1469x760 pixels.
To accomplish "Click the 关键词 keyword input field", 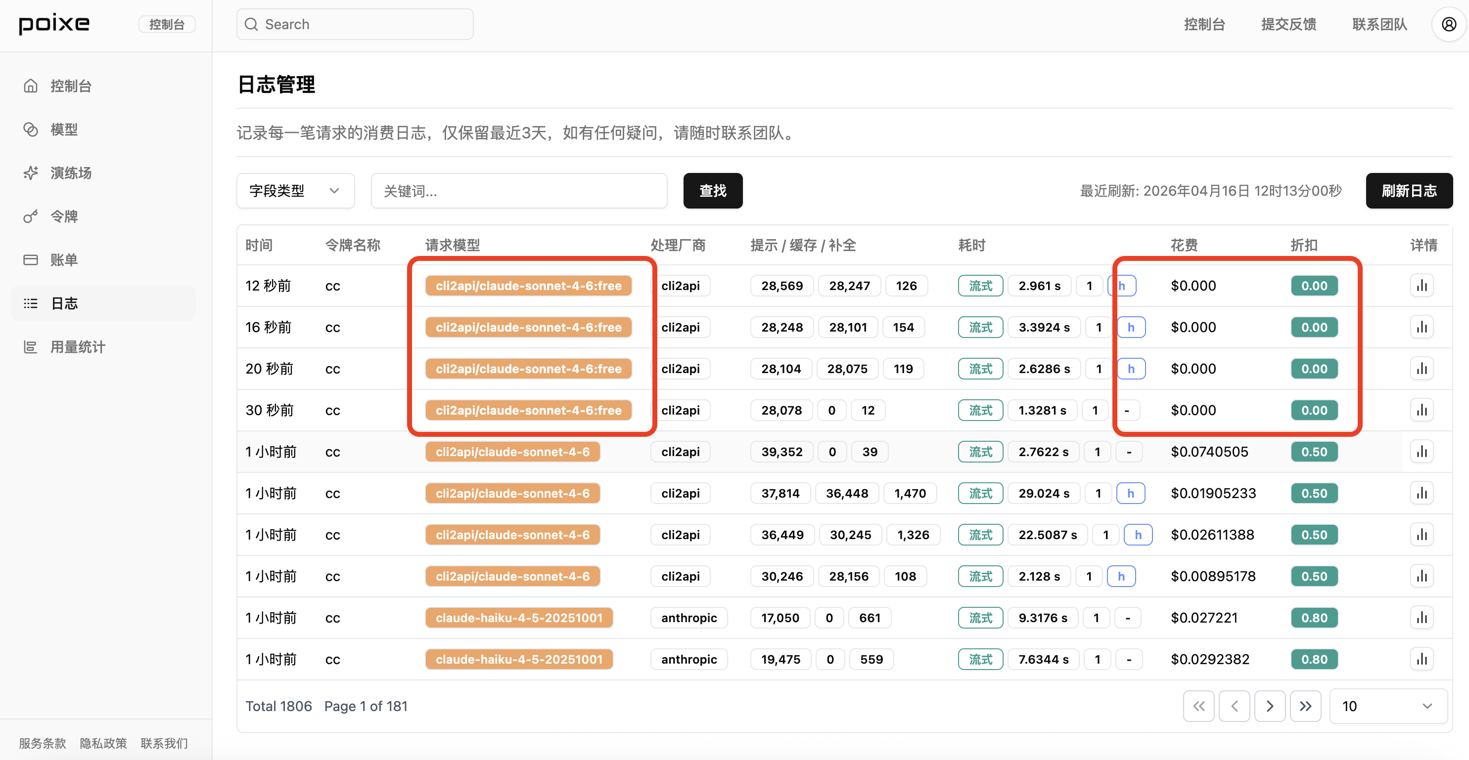I will pos(518,191).
